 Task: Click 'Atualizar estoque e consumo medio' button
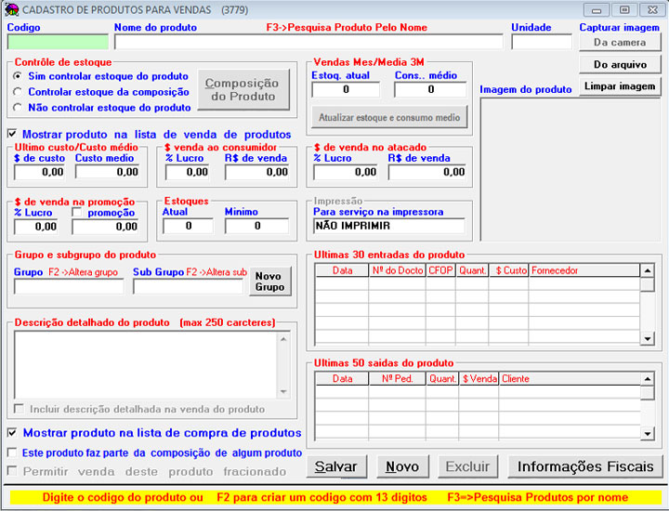coord(389,117)
